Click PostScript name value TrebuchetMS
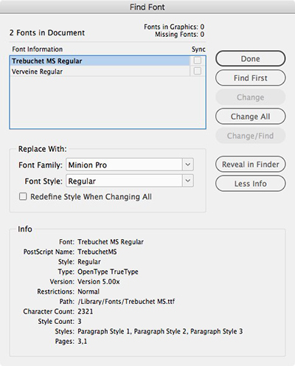The image size is (295, 366). point(97,252)
